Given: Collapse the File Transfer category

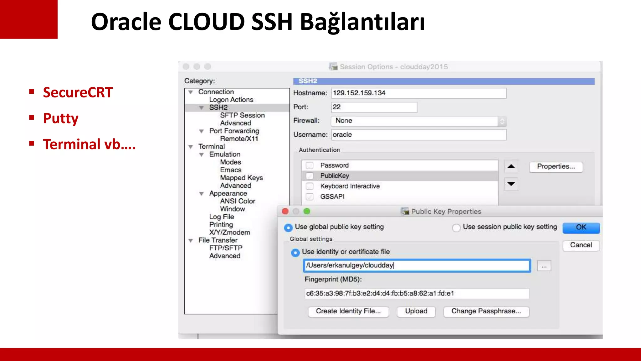Looking at the screenshot, I should click(x=191, y=241).
